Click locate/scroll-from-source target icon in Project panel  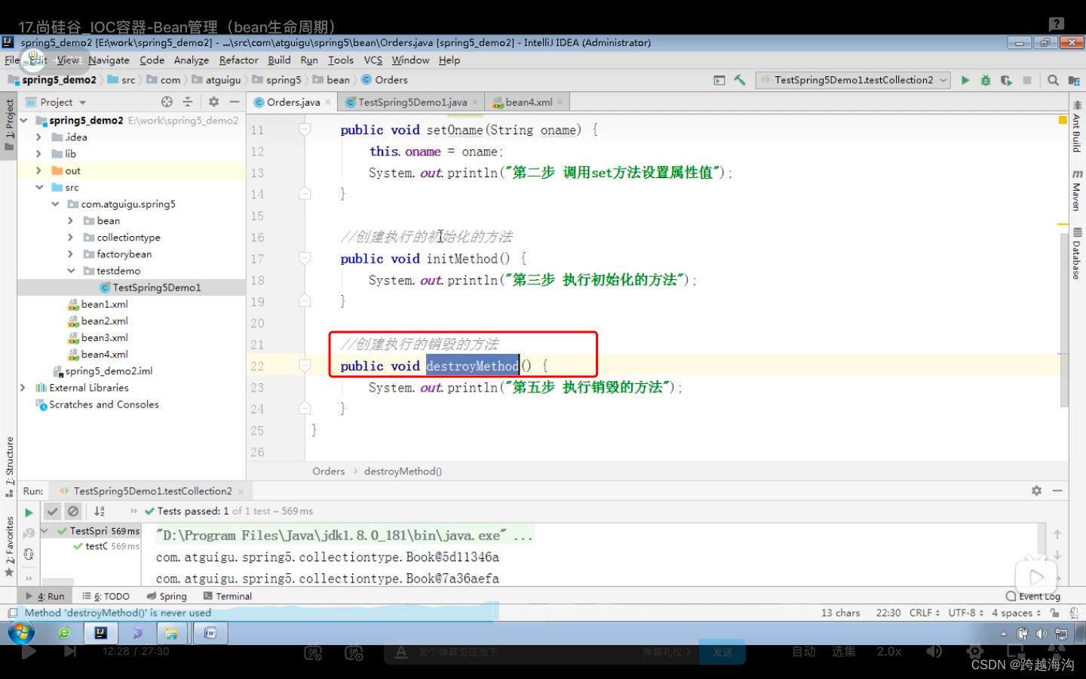(x=167, y=102)
